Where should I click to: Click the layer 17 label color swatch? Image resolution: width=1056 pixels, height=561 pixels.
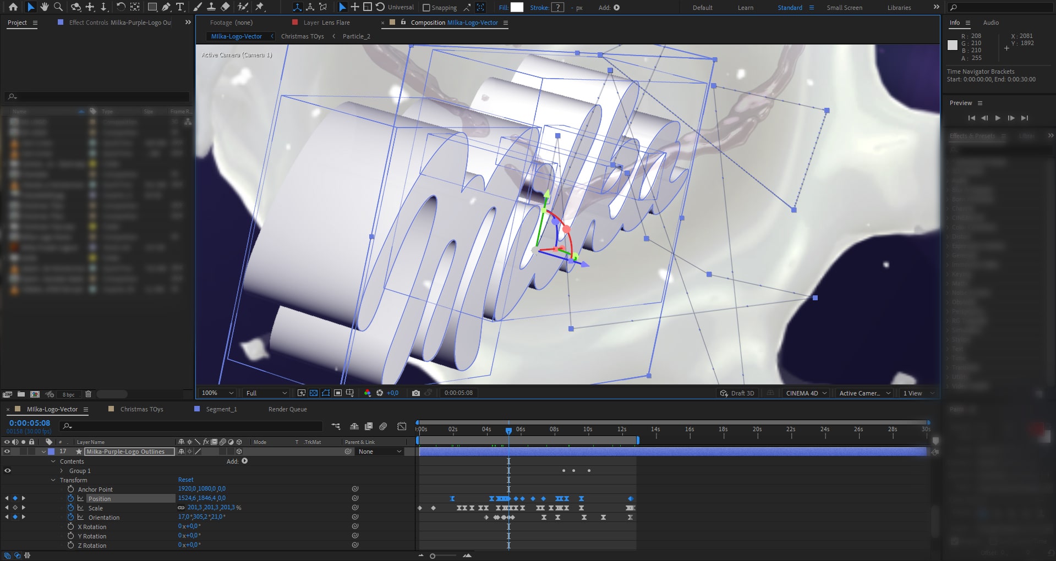coord(51,452)
